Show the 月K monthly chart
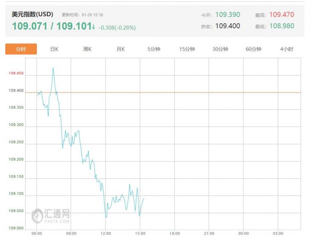Screen dimensions: 310x245 pos(120,49)
